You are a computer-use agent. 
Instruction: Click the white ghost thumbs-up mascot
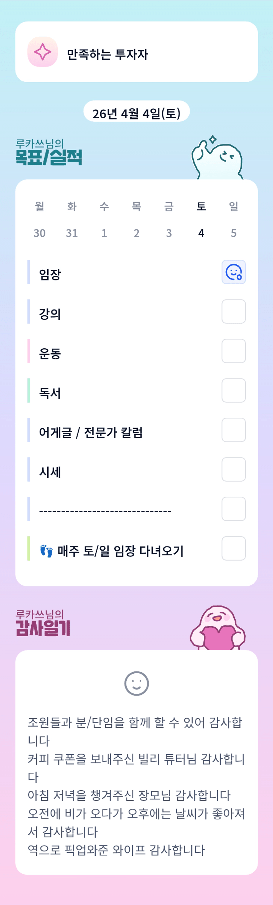217,158
